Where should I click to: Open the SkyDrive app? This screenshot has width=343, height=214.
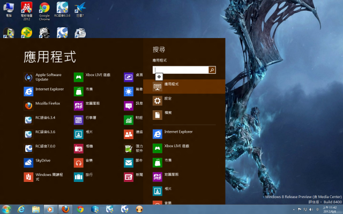[37, 163]
